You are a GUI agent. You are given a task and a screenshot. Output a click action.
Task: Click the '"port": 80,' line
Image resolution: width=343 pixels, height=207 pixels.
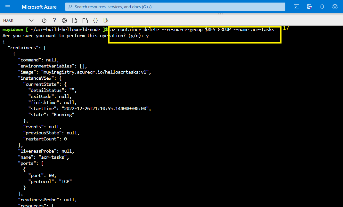coord(42,176)
